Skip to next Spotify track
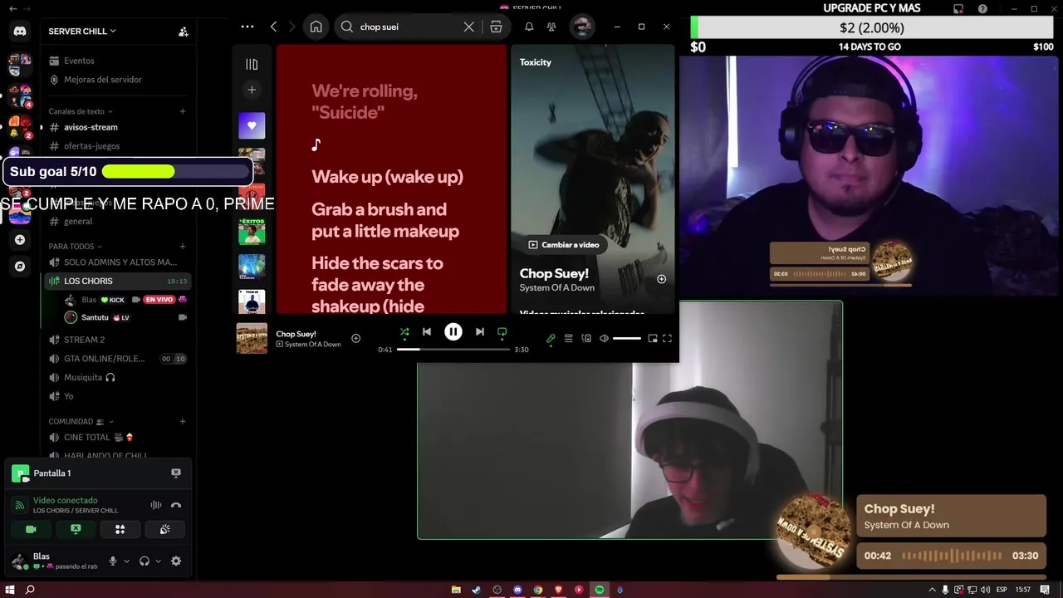Image resolution: width=1063 pixels, height=598 pixels. coord(480,332)
